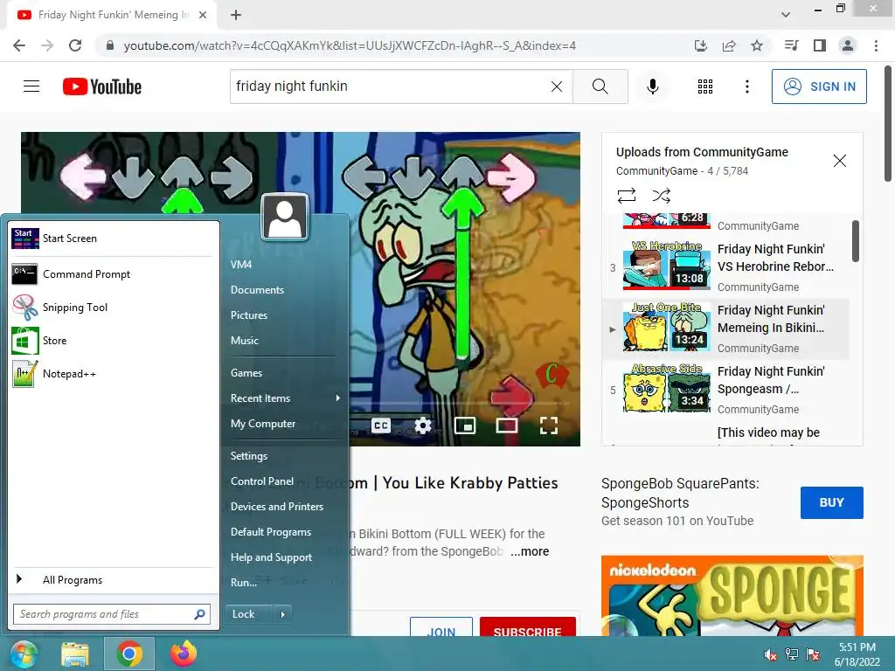Bookmark this page with star
Viewport: 895px width, 671px height.
click(757, 45)
